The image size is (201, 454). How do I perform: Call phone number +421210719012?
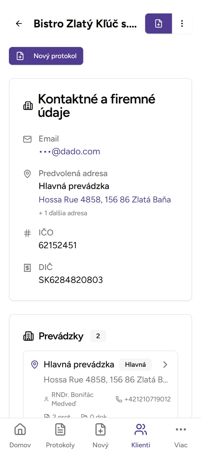(143, 399)
